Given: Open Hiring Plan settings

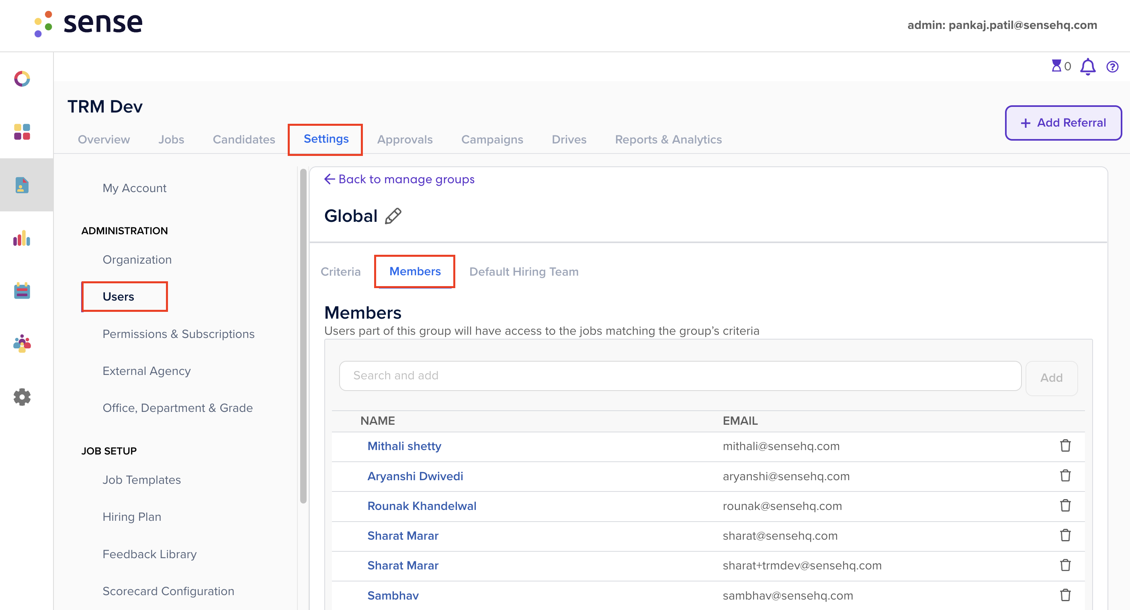Looking at the screenshot, I should coord(132,517).
